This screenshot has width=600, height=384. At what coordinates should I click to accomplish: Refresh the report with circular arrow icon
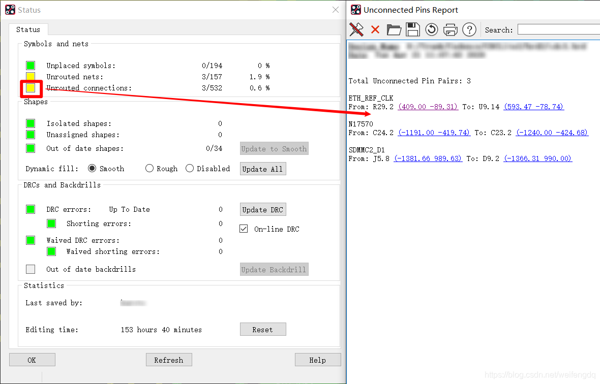tap(432, 29)
